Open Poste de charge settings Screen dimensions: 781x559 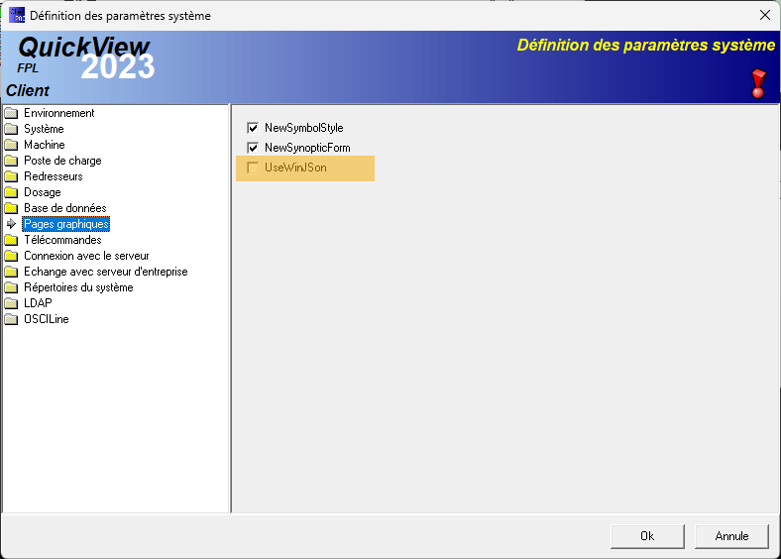point(62,161)
